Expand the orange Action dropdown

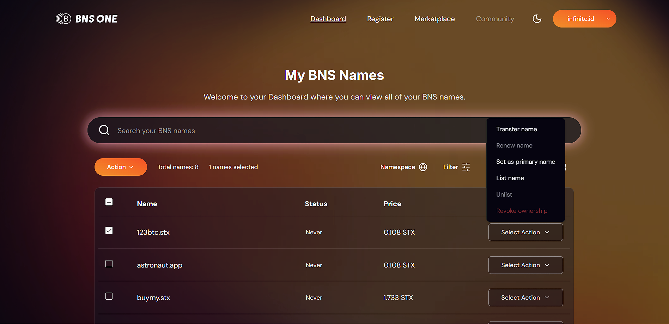(121, 167)
